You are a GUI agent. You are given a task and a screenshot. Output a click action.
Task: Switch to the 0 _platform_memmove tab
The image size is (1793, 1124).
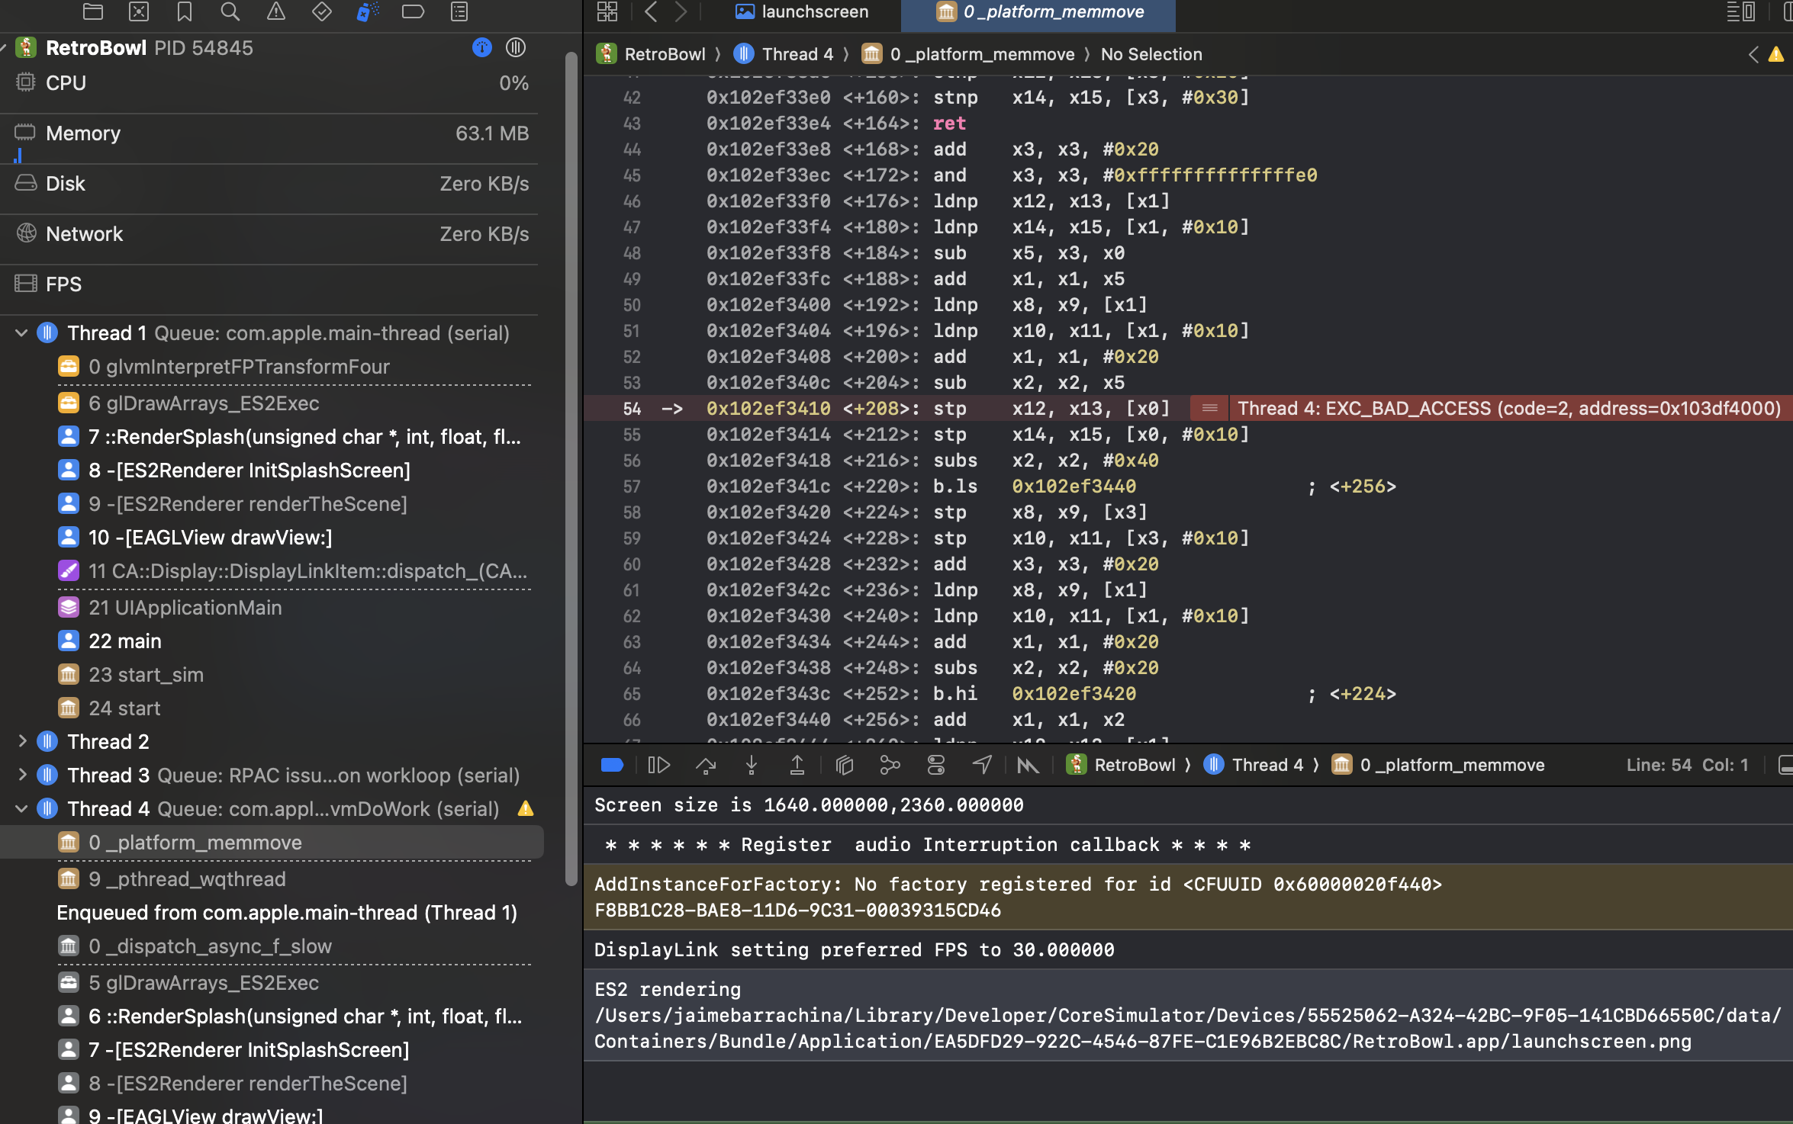(1038, 11)
